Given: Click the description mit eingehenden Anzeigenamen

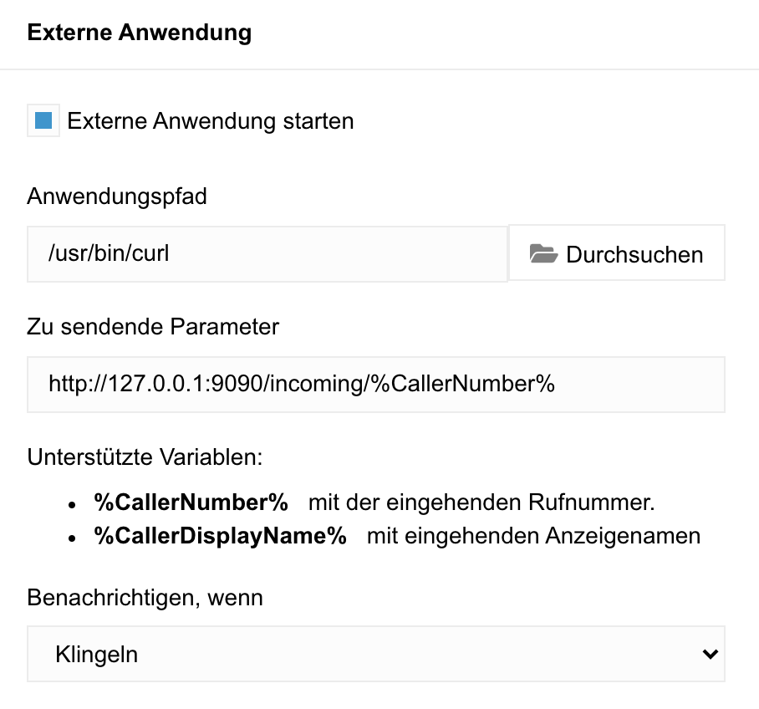Looking at the screenshot, I should [x=533, y=537].
